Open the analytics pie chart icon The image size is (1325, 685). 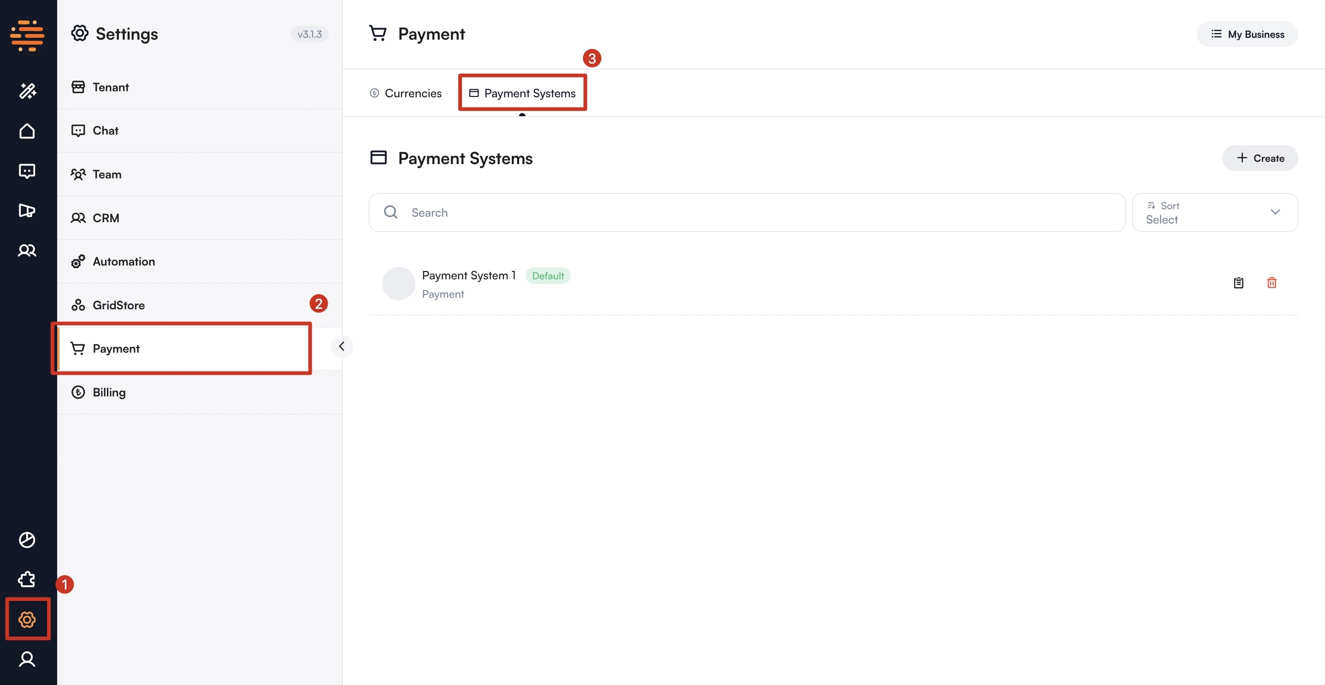[x=27, y=539]
